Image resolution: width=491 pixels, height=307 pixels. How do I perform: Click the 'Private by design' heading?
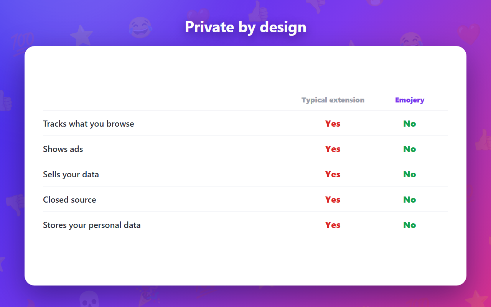click(x=245, y=27)
